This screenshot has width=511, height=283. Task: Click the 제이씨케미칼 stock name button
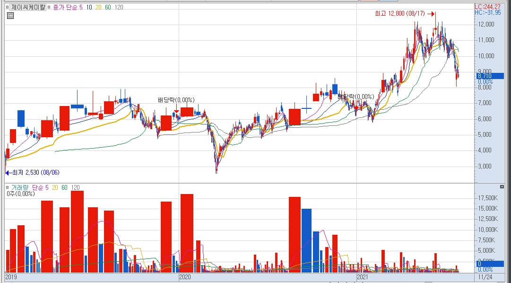pos(28,7)
